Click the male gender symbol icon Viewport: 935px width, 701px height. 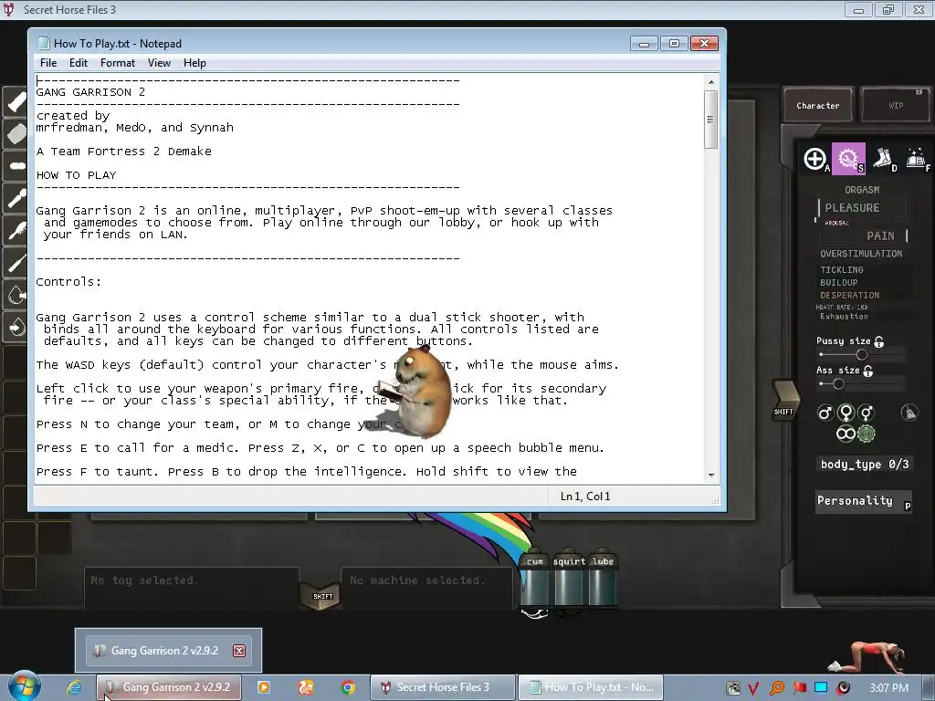(825, 413)
